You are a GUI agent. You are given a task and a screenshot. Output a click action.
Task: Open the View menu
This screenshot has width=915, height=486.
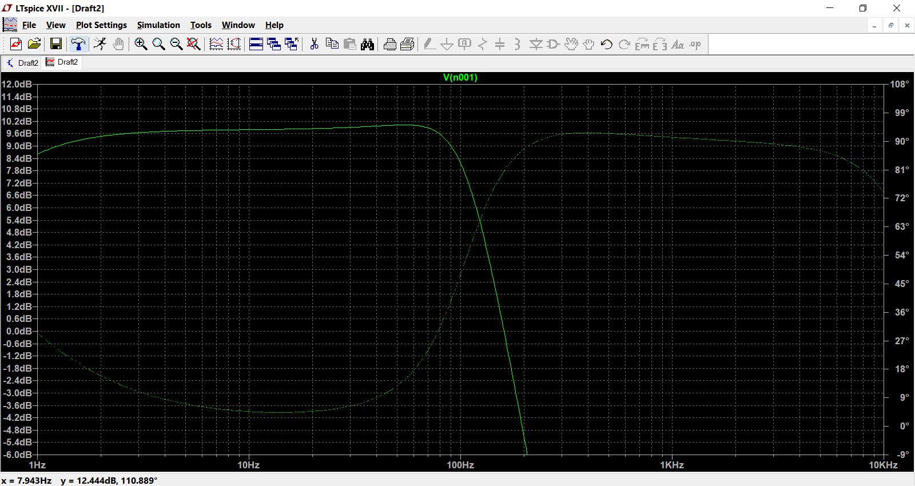[x=56, y=25]
